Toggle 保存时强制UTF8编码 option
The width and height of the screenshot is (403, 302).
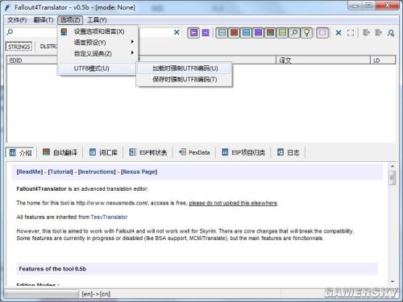click(x=185, y=80)
